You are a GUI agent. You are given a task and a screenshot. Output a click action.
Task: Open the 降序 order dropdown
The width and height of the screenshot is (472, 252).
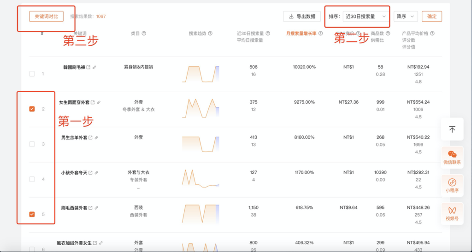click(406, 17)
